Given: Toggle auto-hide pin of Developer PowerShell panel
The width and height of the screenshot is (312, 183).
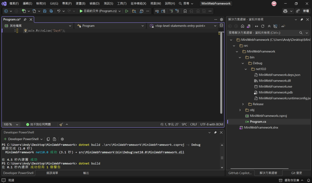Looking at the screenshot, I should click(x=215, y=132).
